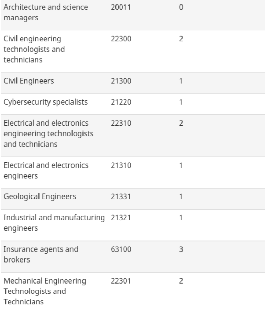Select the 63100 code cell
265x310 pixels.
[121, 249]
